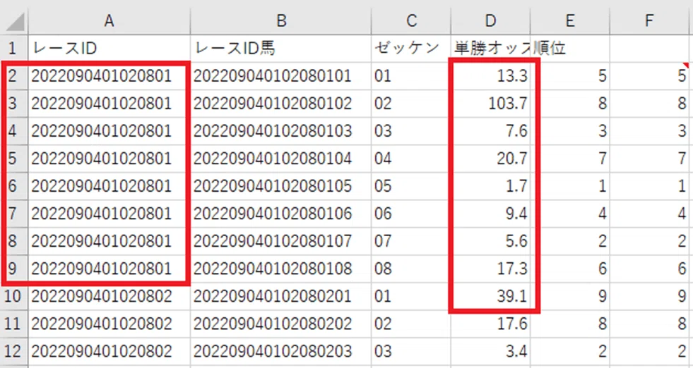The image size is (693, 368).
Task: Select column D header
Action: pyautogui.click(x=490, y=20)
